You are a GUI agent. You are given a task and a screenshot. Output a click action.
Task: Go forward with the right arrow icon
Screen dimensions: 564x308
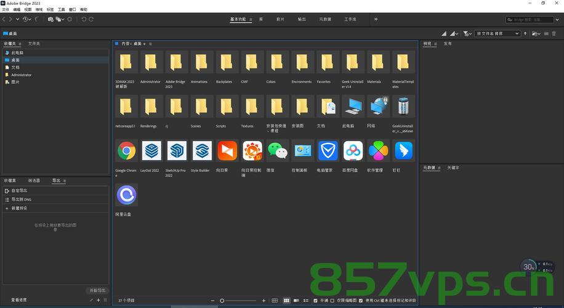click(x=10, y=19)
